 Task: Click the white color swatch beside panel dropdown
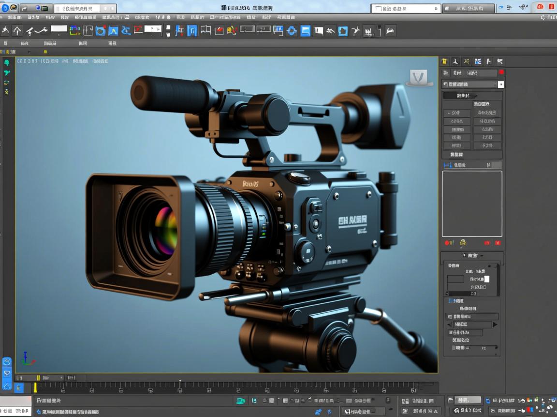(501, 84)
